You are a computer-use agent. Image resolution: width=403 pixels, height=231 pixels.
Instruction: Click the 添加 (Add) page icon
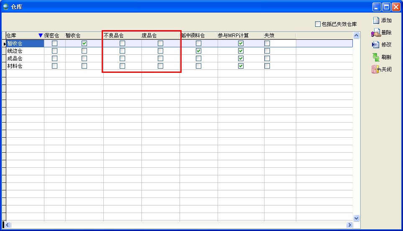click(x=376, y=21)
